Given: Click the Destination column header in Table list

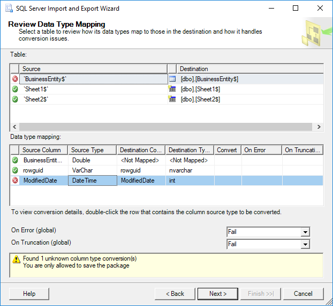Looking at the screenshot, I should click(250, 69).
